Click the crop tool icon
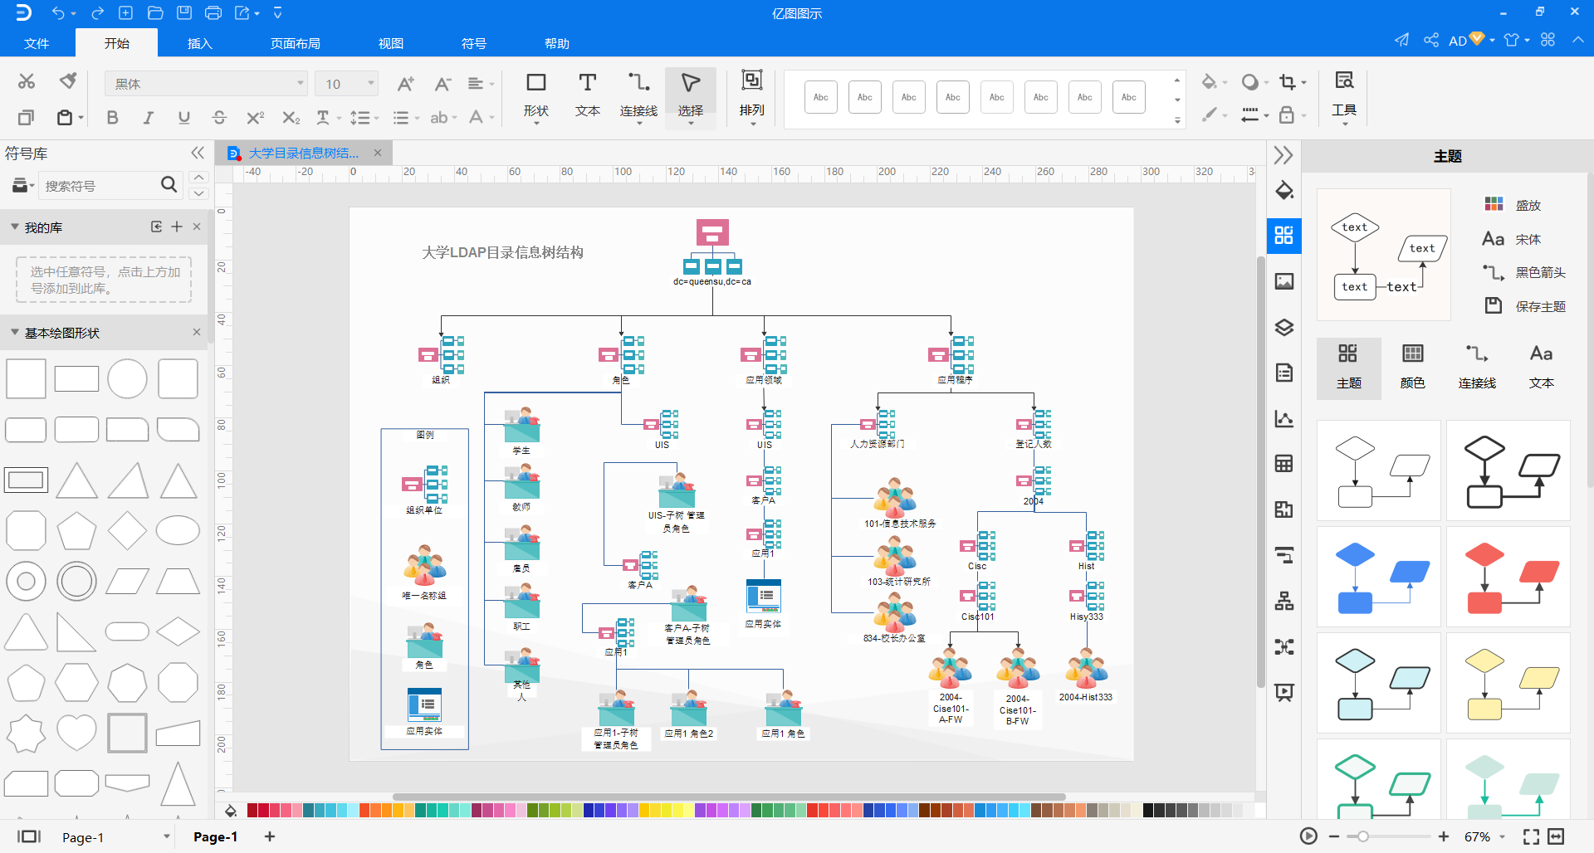 [x=1287, y=82]
